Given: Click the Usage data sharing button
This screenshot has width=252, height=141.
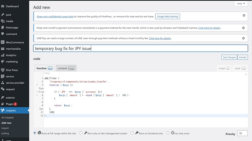Looking at the screenshot, I should [x=168, y=16].
